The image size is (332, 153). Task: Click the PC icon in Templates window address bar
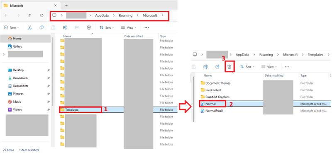[195, 54]
